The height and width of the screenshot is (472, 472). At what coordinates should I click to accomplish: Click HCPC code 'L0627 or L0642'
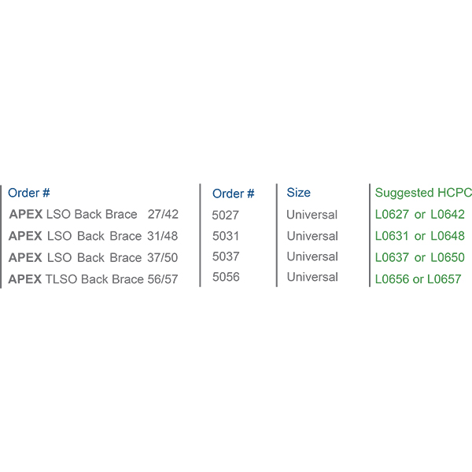419,214
